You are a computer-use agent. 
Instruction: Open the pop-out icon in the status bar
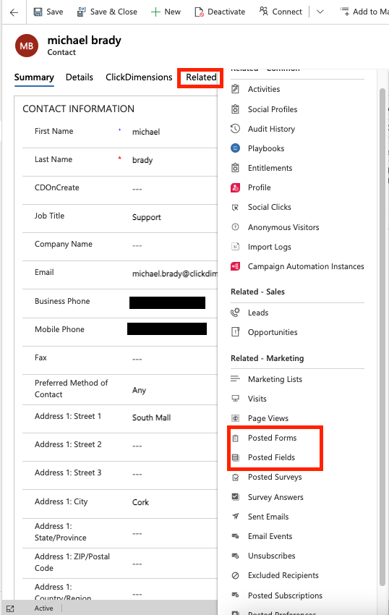click(10, 608)
